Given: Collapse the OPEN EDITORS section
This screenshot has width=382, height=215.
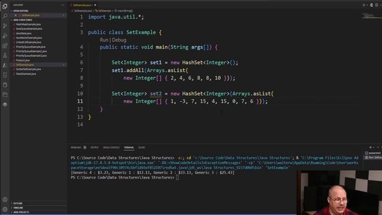Looking at the screenshot, I should 21,11.
